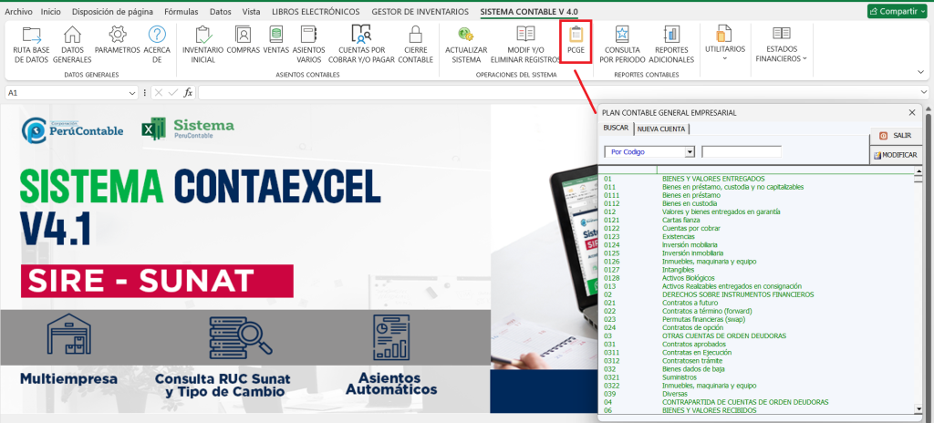
Task: Open the Archivo menu
Action: [18, 11]
